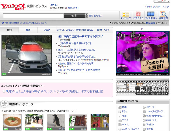Open the ゲーム category link
The image size is (171, 131).
125,125
